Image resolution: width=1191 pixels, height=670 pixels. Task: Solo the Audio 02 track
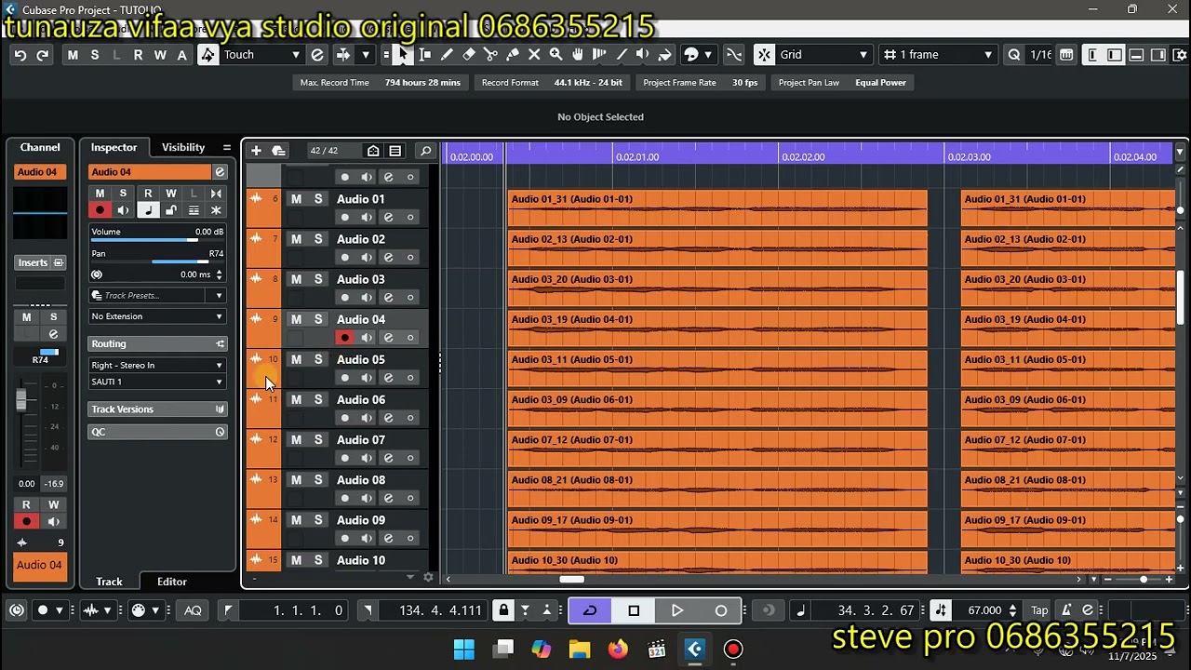click(318, 239)
